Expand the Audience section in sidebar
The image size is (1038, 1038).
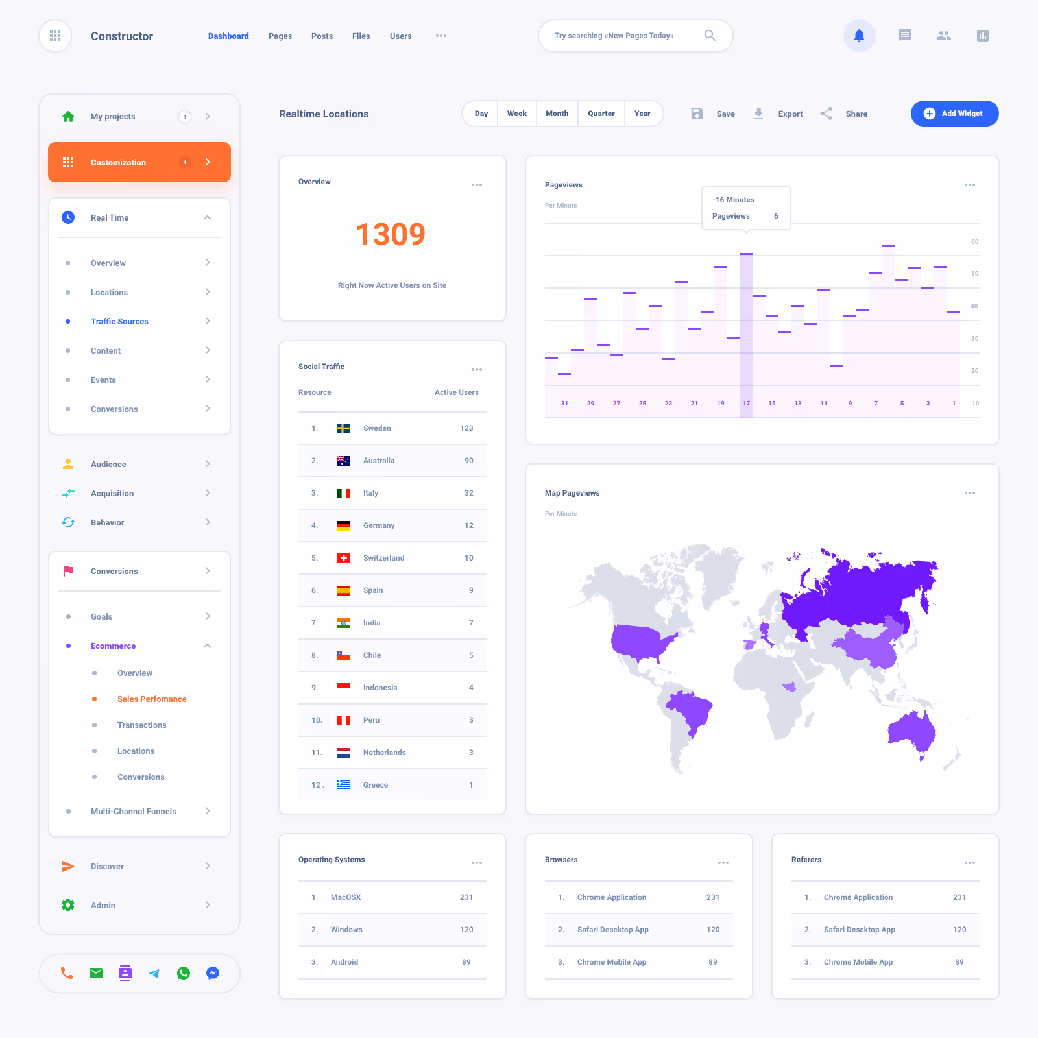pos(208,464)
